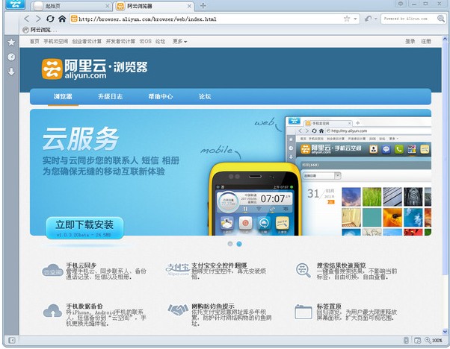The height and width of the screenshot is (349, 450).
Task: Close the 阿云浏览器 tab
Action: pyautogui.click(x=189, y=6)
